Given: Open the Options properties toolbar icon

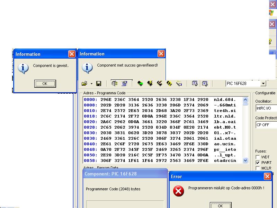Looking at the screenshot, I should tap(124, 84).
